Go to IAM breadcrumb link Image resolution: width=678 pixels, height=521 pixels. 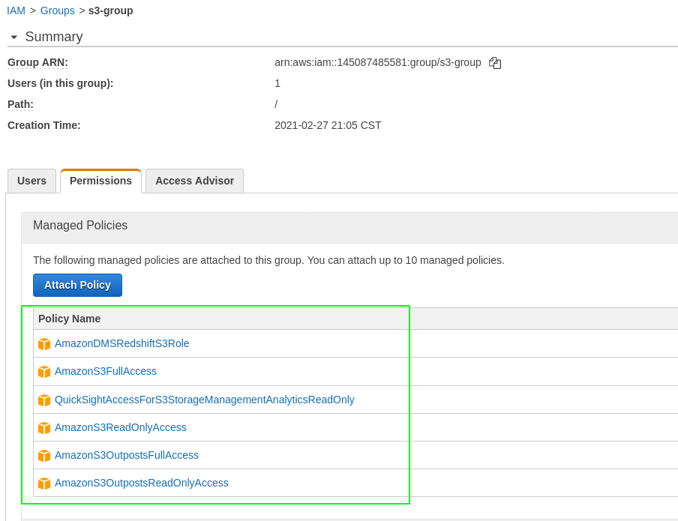(x=16, y=10)
